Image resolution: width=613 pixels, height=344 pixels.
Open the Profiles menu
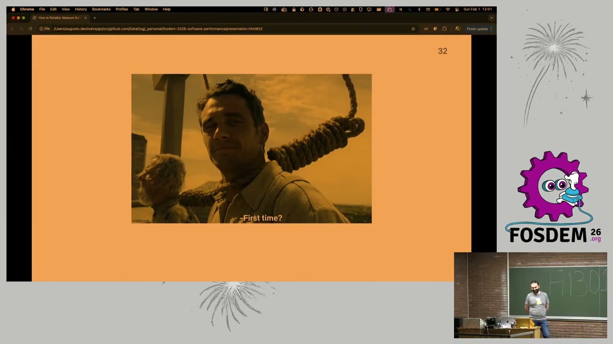point(122,9)
